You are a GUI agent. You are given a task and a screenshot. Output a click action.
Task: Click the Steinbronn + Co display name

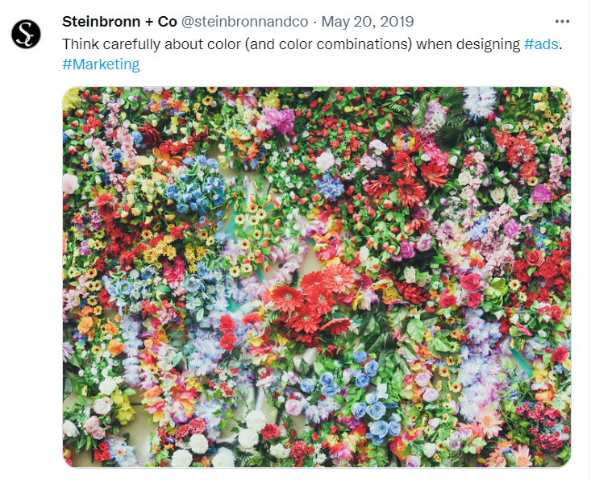coord(119,22)
